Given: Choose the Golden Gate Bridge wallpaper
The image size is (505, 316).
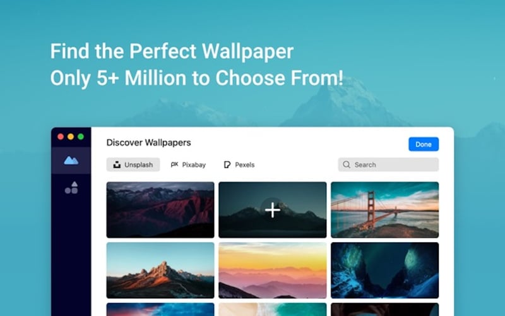Looking at the screenshot, I should tap(384, 210).
